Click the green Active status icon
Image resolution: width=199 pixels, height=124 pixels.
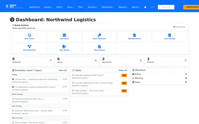pos(133,74)
